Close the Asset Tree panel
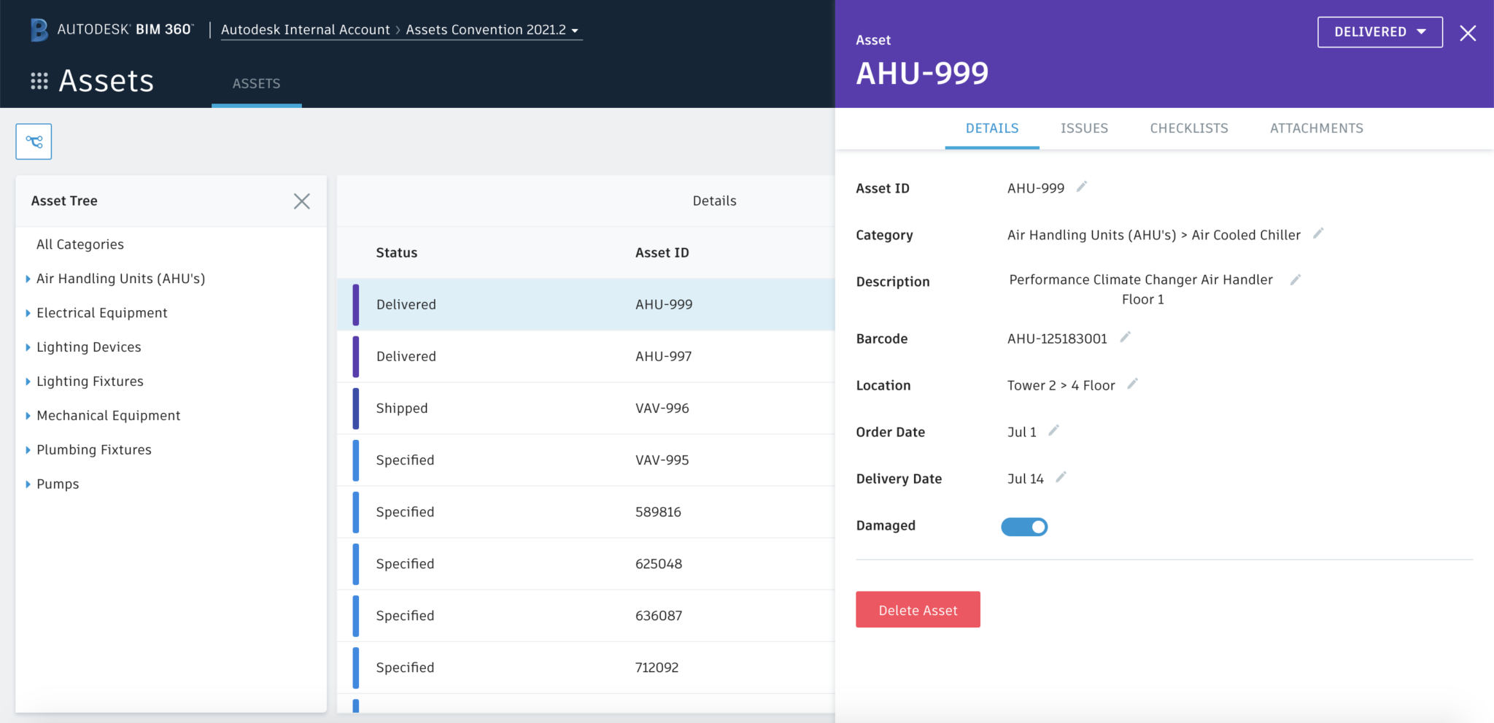The height and width of the screenshot is (723, 1494). pyautogui.click(x=301, y=201)
